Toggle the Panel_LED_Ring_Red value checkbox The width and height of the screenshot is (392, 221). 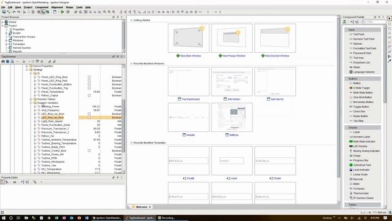(89, 80)
